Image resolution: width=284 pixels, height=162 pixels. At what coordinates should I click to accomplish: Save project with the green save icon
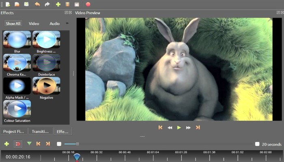click(26, 4)
